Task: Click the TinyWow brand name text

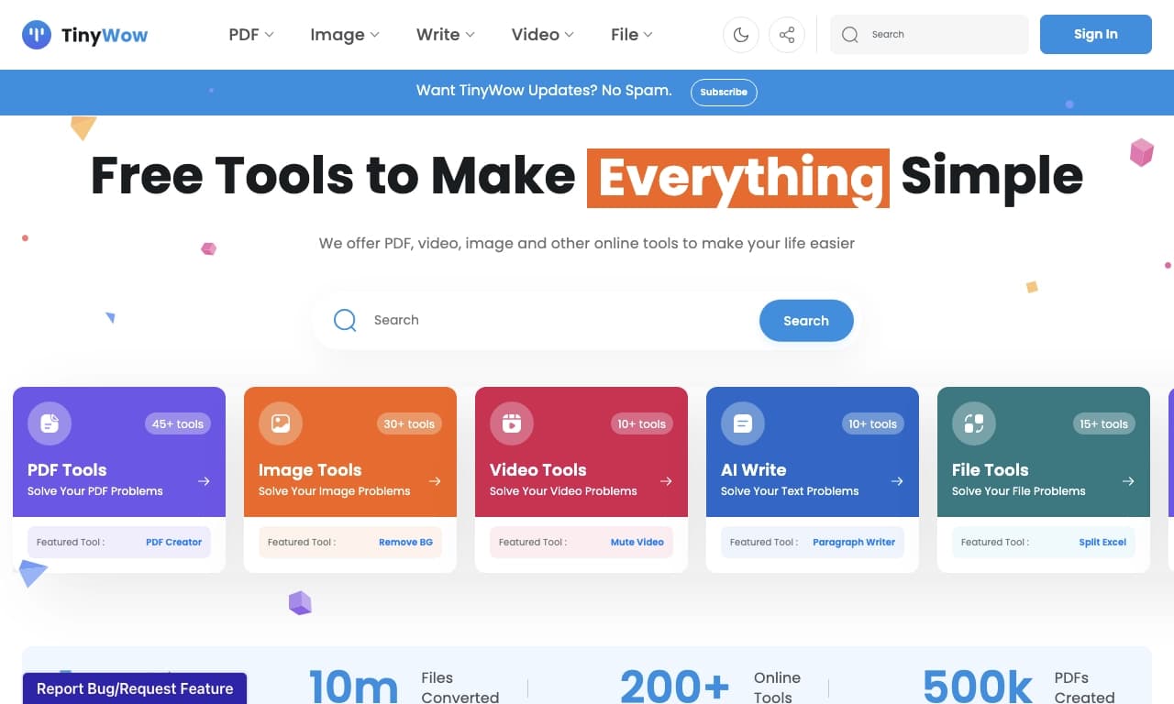Action: 105,36
